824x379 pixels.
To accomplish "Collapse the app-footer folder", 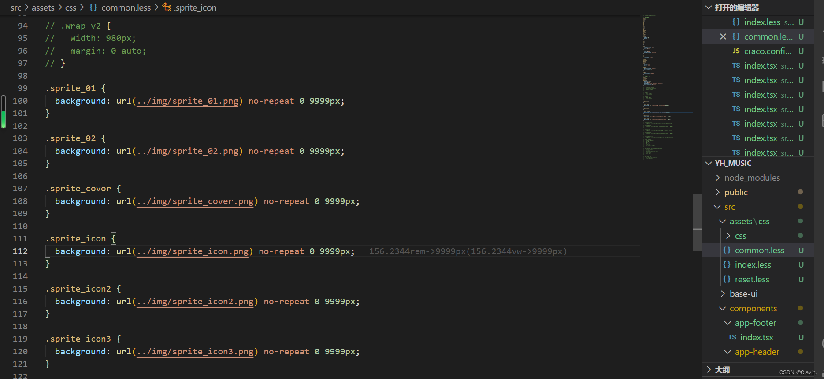I will tap(728, 323).
